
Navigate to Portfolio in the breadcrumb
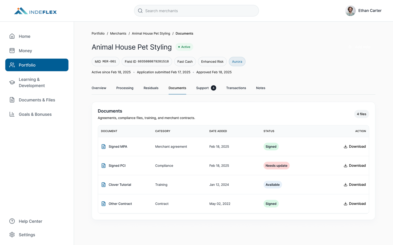tap(98, 34)
